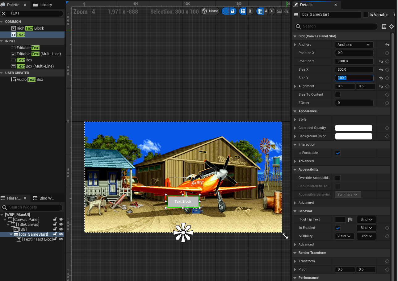Click the property matrix table icon

pyautogui.click(x=384, y=27)
